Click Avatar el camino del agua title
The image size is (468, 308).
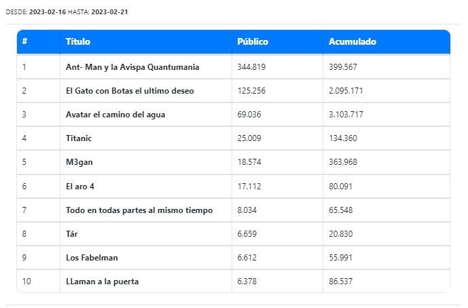coord(115,115)
